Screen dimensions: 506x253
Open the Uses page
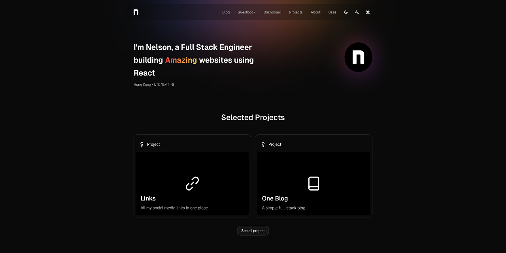click(332, 12)
